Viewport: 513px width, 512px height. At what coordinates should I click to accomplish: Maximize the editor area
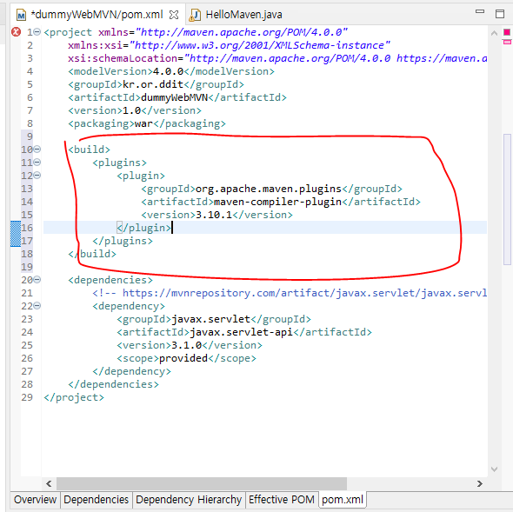[x=500, y=14]
